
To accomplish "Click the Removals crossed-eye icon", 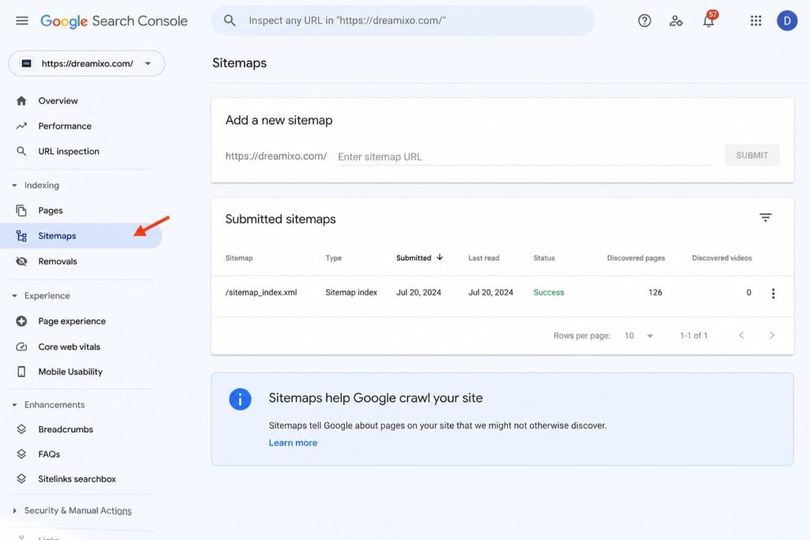I will click(x=21, y=261).
